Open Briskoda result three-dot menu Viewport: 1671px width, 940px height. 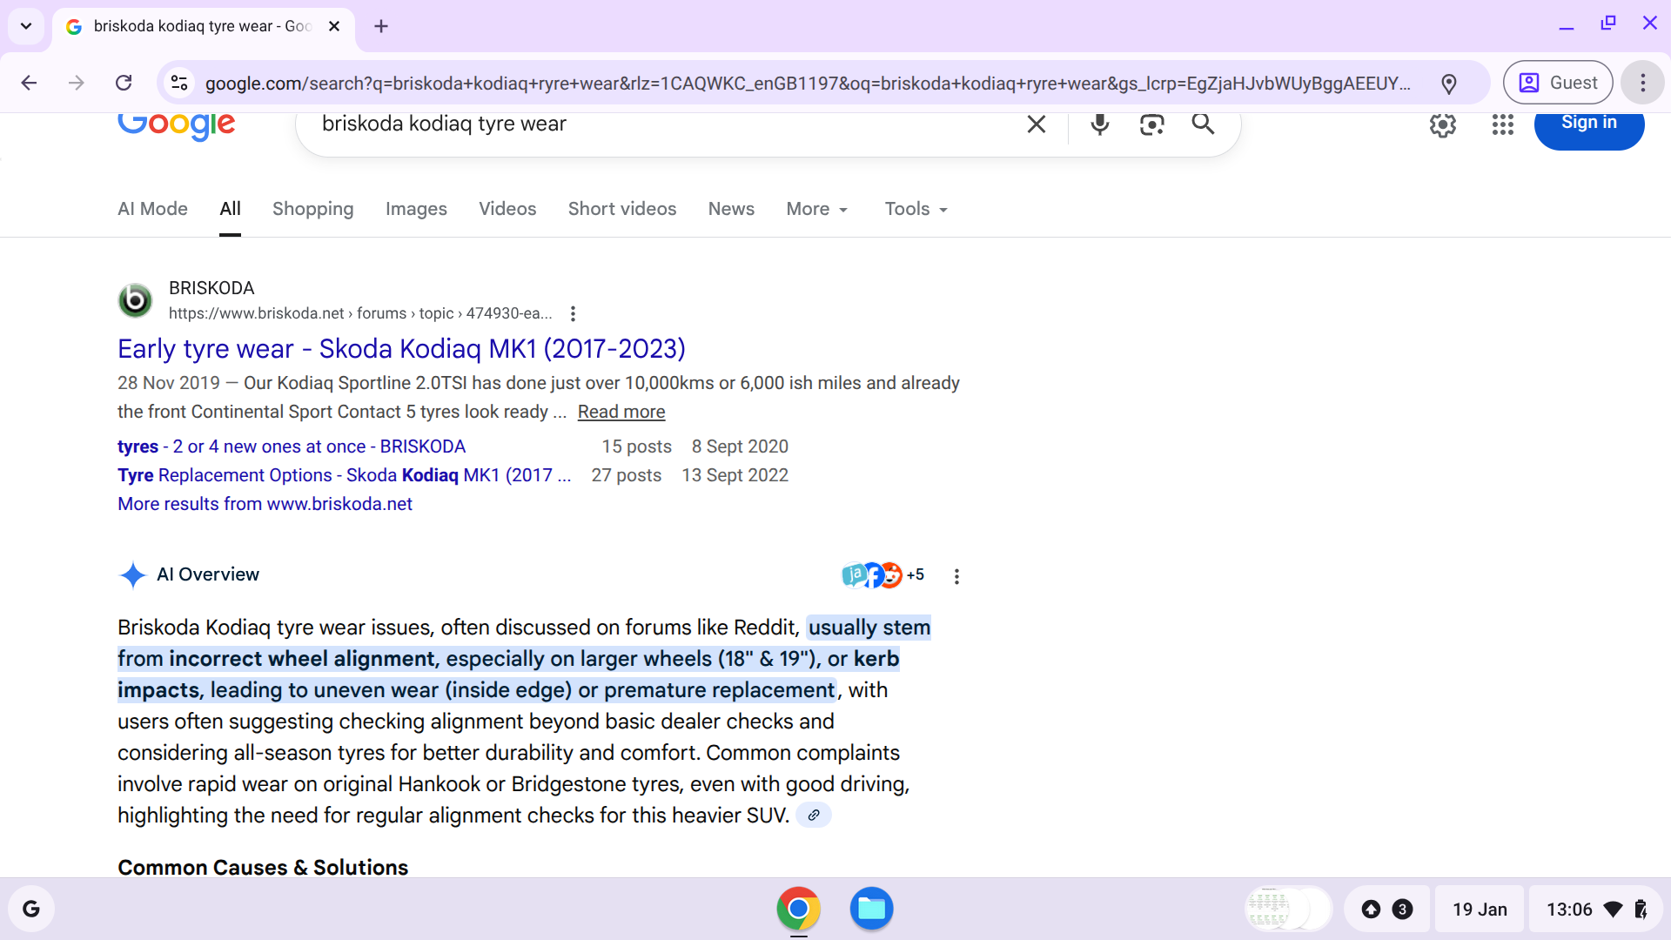pos(572,313)
